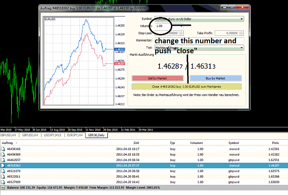Open the Typ dropdown Marktausführung

[199, 48]
